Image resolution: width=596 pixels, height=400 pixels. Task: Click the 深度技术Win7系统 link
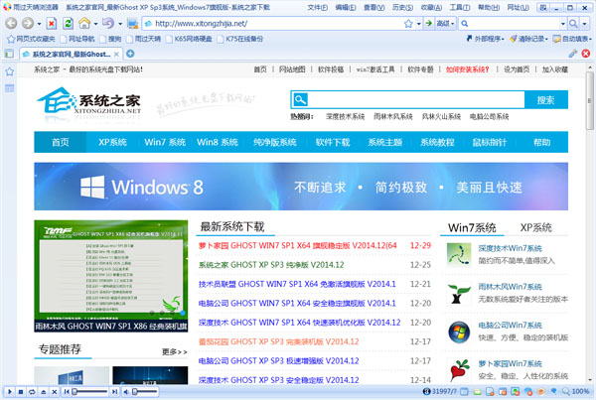pos(511,248)
